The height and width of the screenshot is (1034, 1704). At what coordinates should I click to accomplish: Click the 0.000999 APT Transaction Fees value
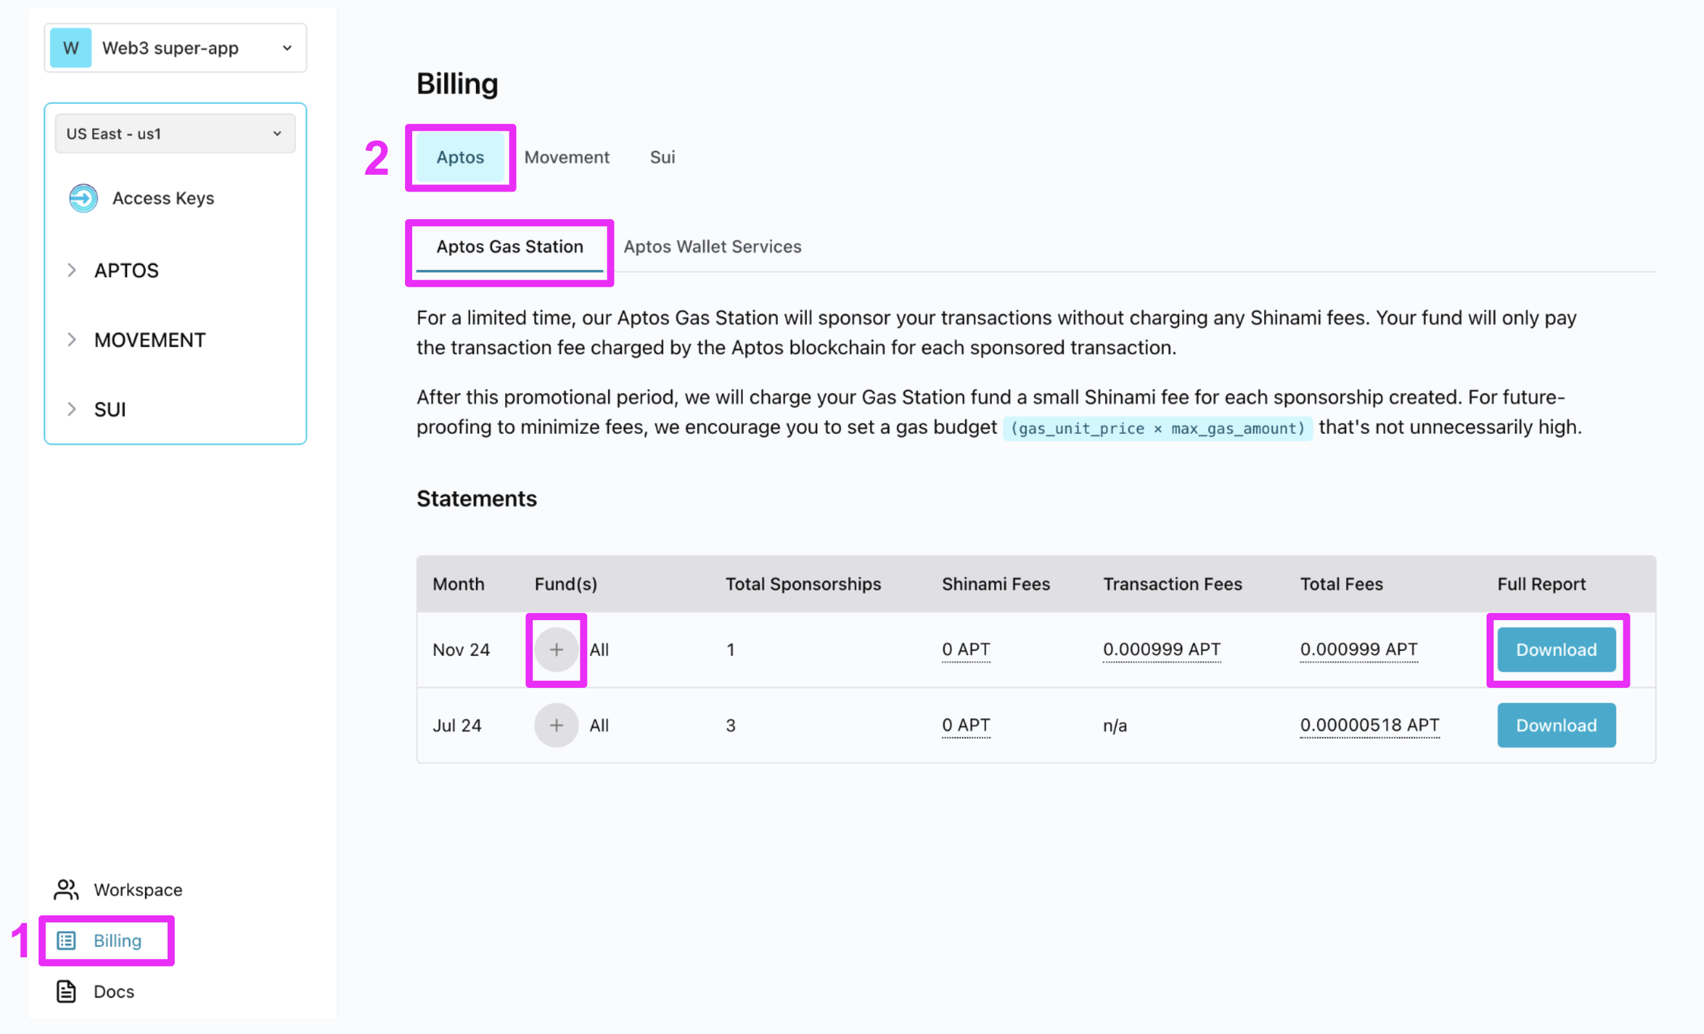click(1161, 650)
